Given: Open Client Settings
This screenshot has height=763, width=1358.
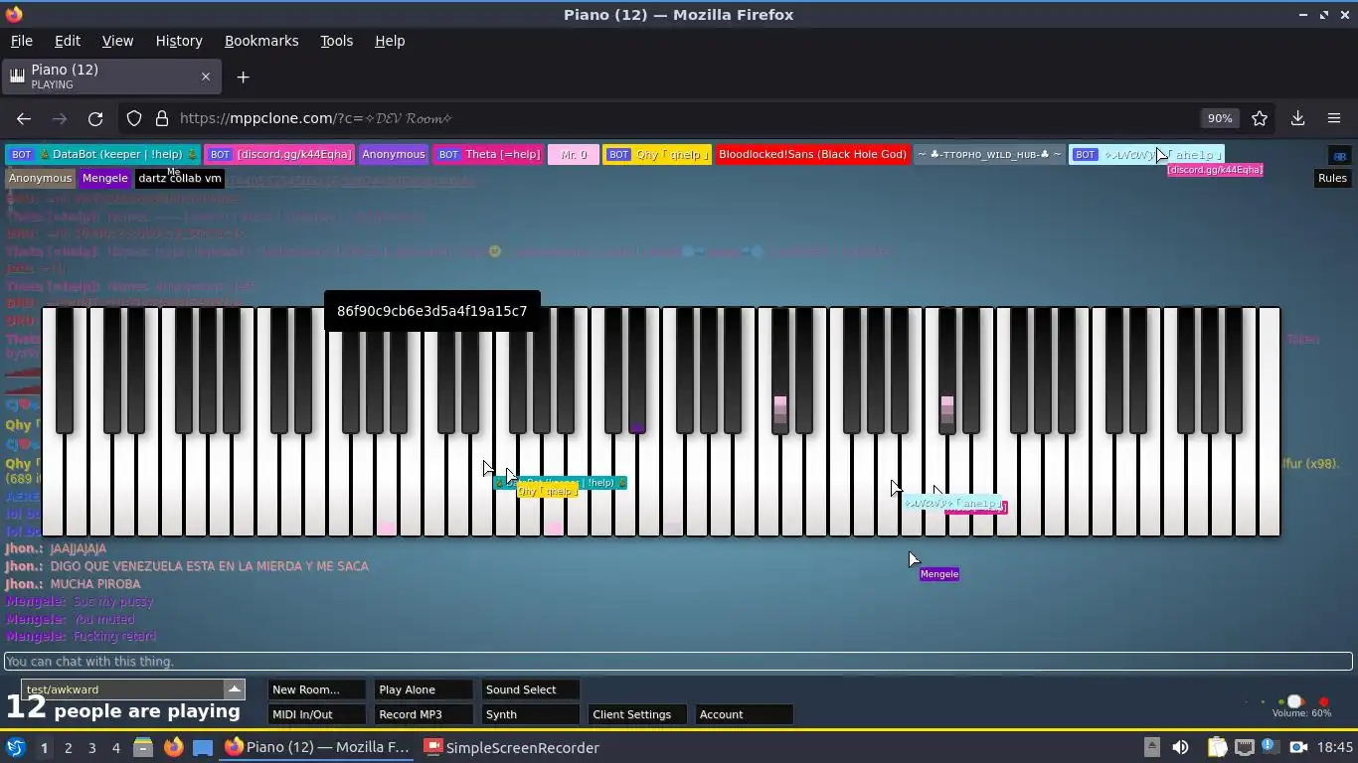Looking at the screenshot, I should click(x=637, y=714).
